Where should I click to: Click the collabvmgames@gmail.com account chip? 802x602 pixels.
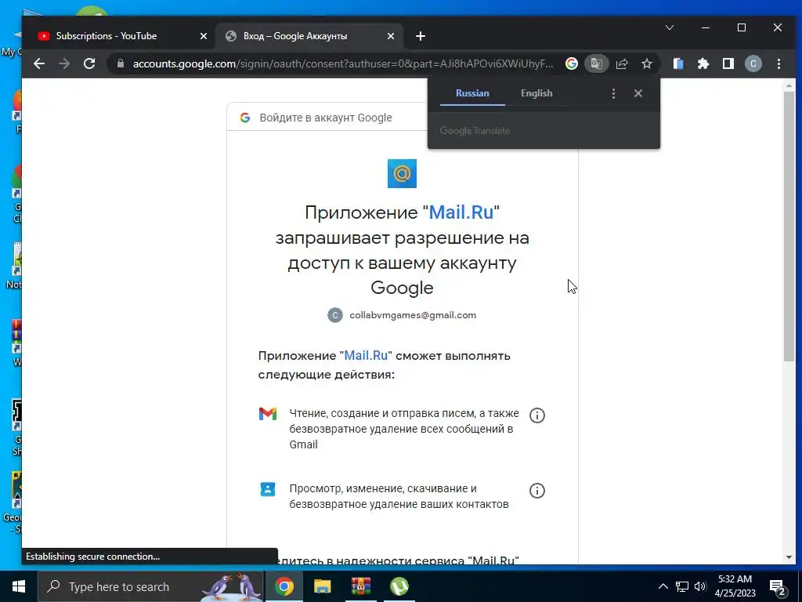coord(402,315)
